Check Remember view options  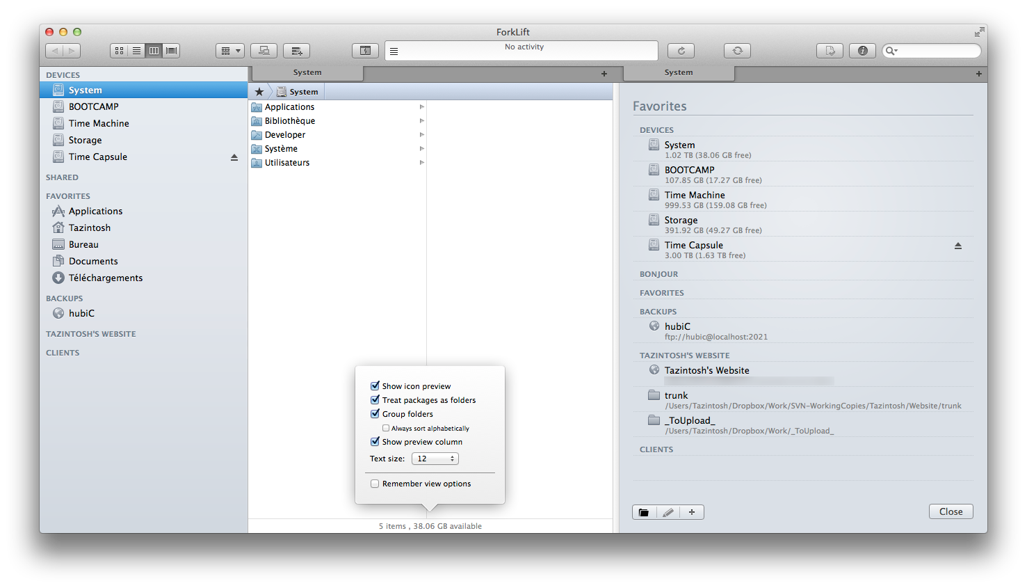pos(375,484)
